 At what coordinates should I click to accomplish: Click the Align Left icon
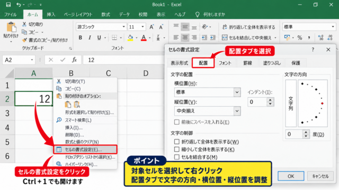tap(176, 37)
